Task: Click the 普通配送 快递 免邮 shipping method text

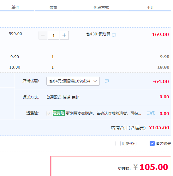Action: (63, 97)
